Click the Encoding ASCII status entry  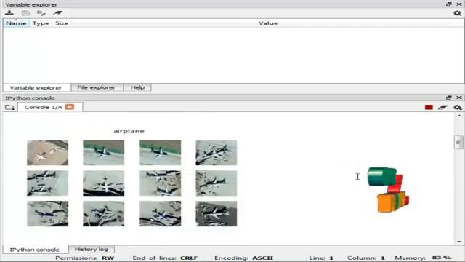click(x=244, y=258)
